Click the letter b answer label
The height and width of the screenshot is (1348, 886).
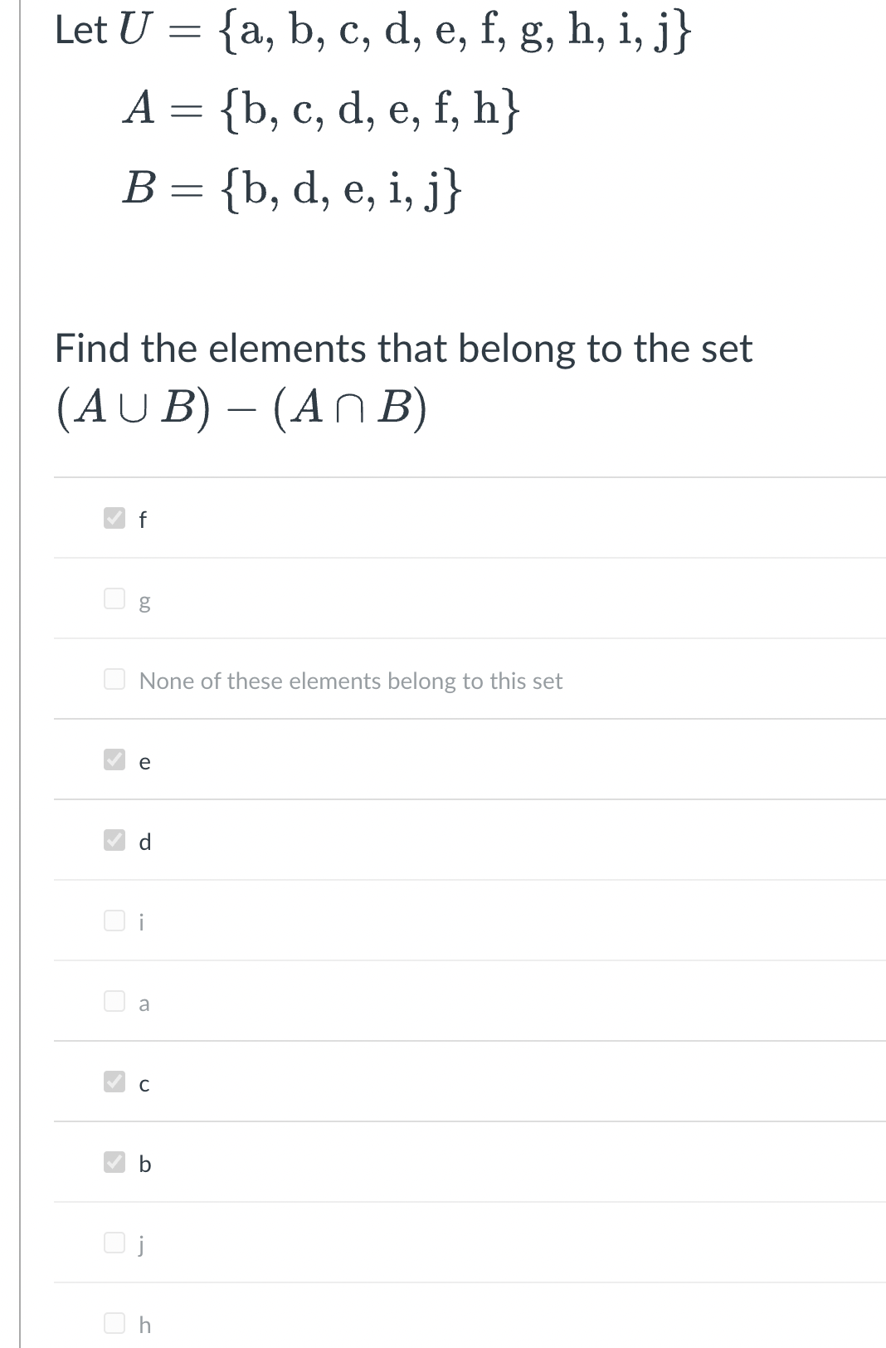(145, 1164)
